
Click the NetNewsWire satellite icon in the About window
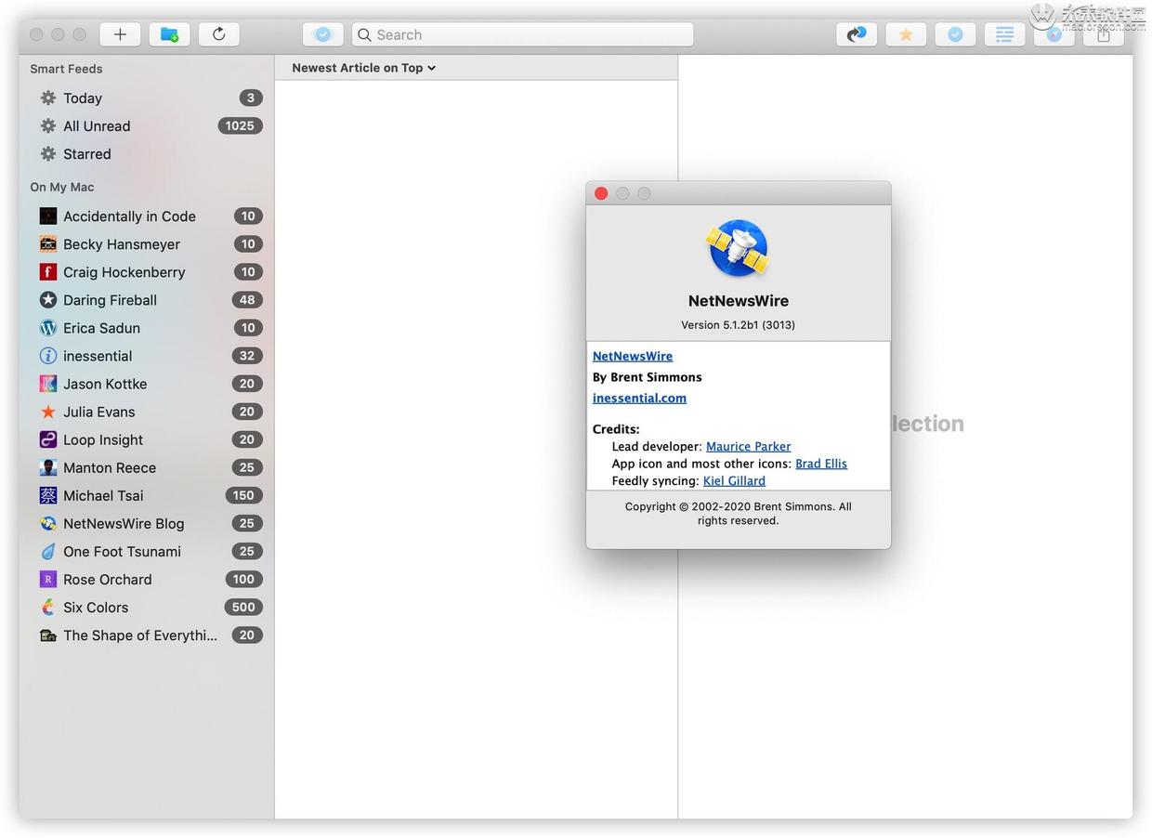pos(739,248)
